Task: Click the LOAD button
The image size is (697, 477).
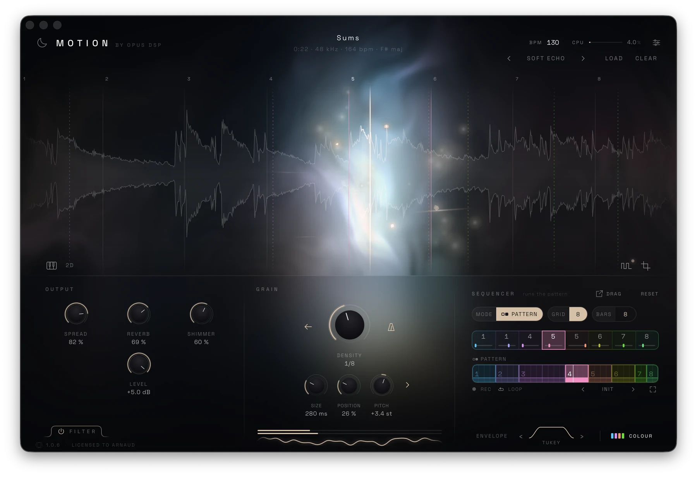Action: (614, 58)
